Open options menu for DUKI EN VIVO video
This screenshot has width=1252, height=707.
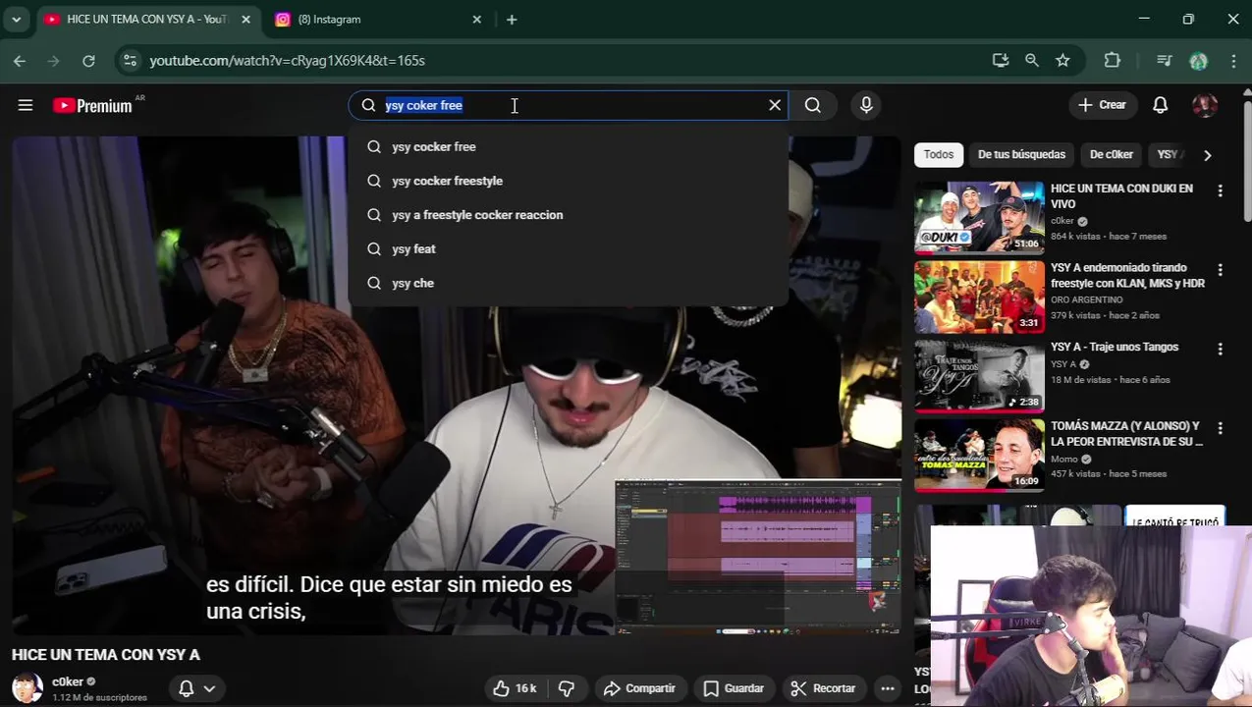tap(1220, 190)
